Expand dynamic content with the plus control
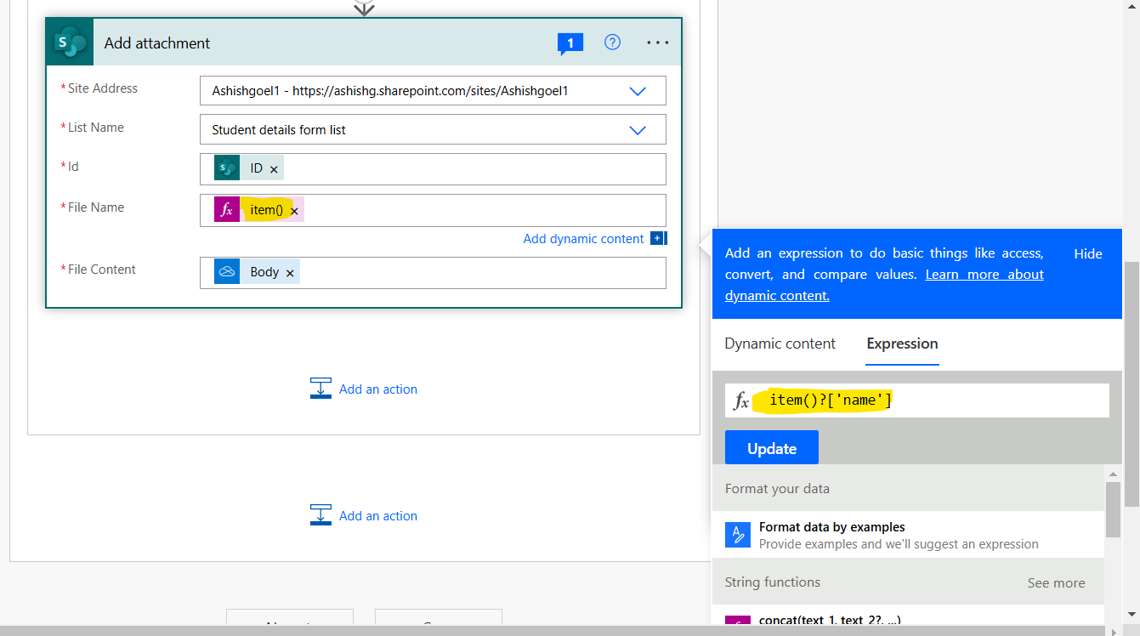 click(x=658, y=239)
